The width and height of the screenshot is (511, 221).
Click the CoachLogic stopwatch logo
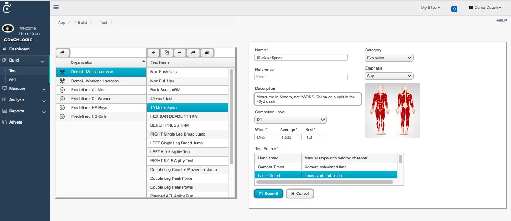(x=7, y=7)
